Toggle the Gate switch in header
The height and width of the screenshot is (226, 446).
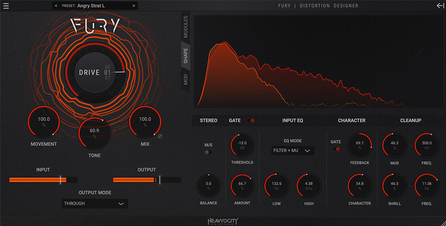tap(250, 121)
